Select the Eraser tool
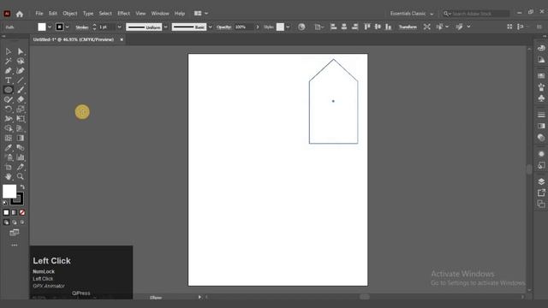Image resolution: width=548 pixels, height=308 pixels. coord(21,99)
